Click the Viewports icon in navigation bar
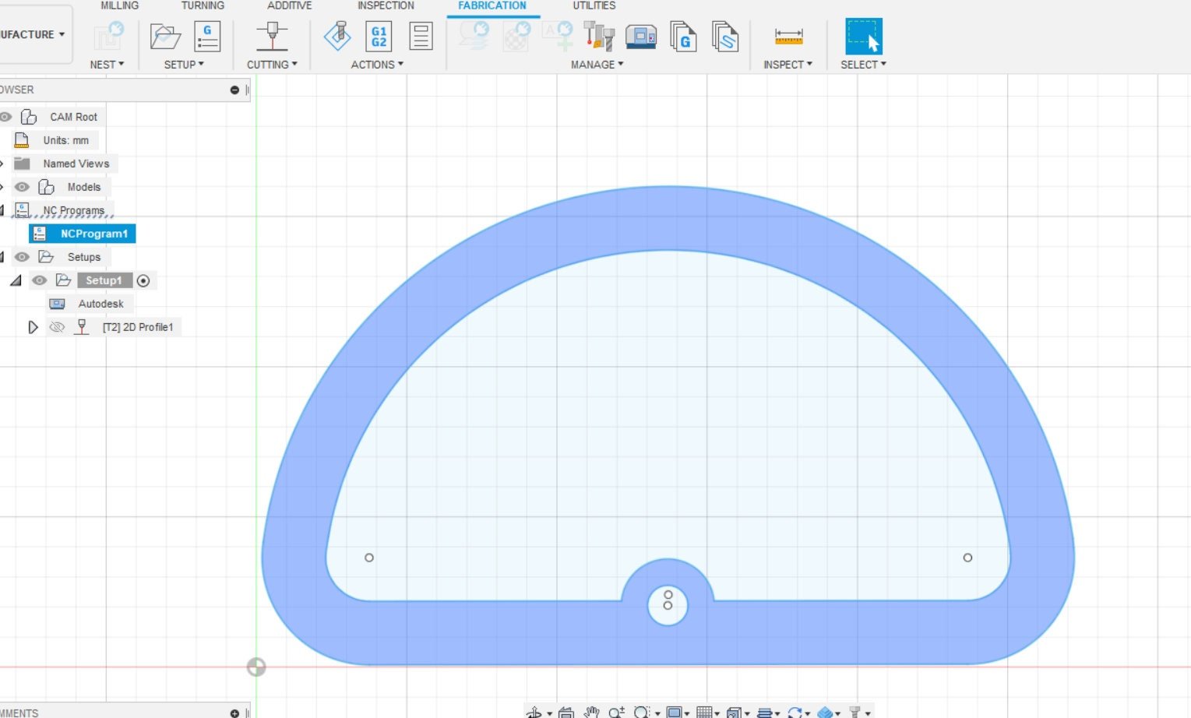Screen dimensions: 1191x718 point(734,713)
